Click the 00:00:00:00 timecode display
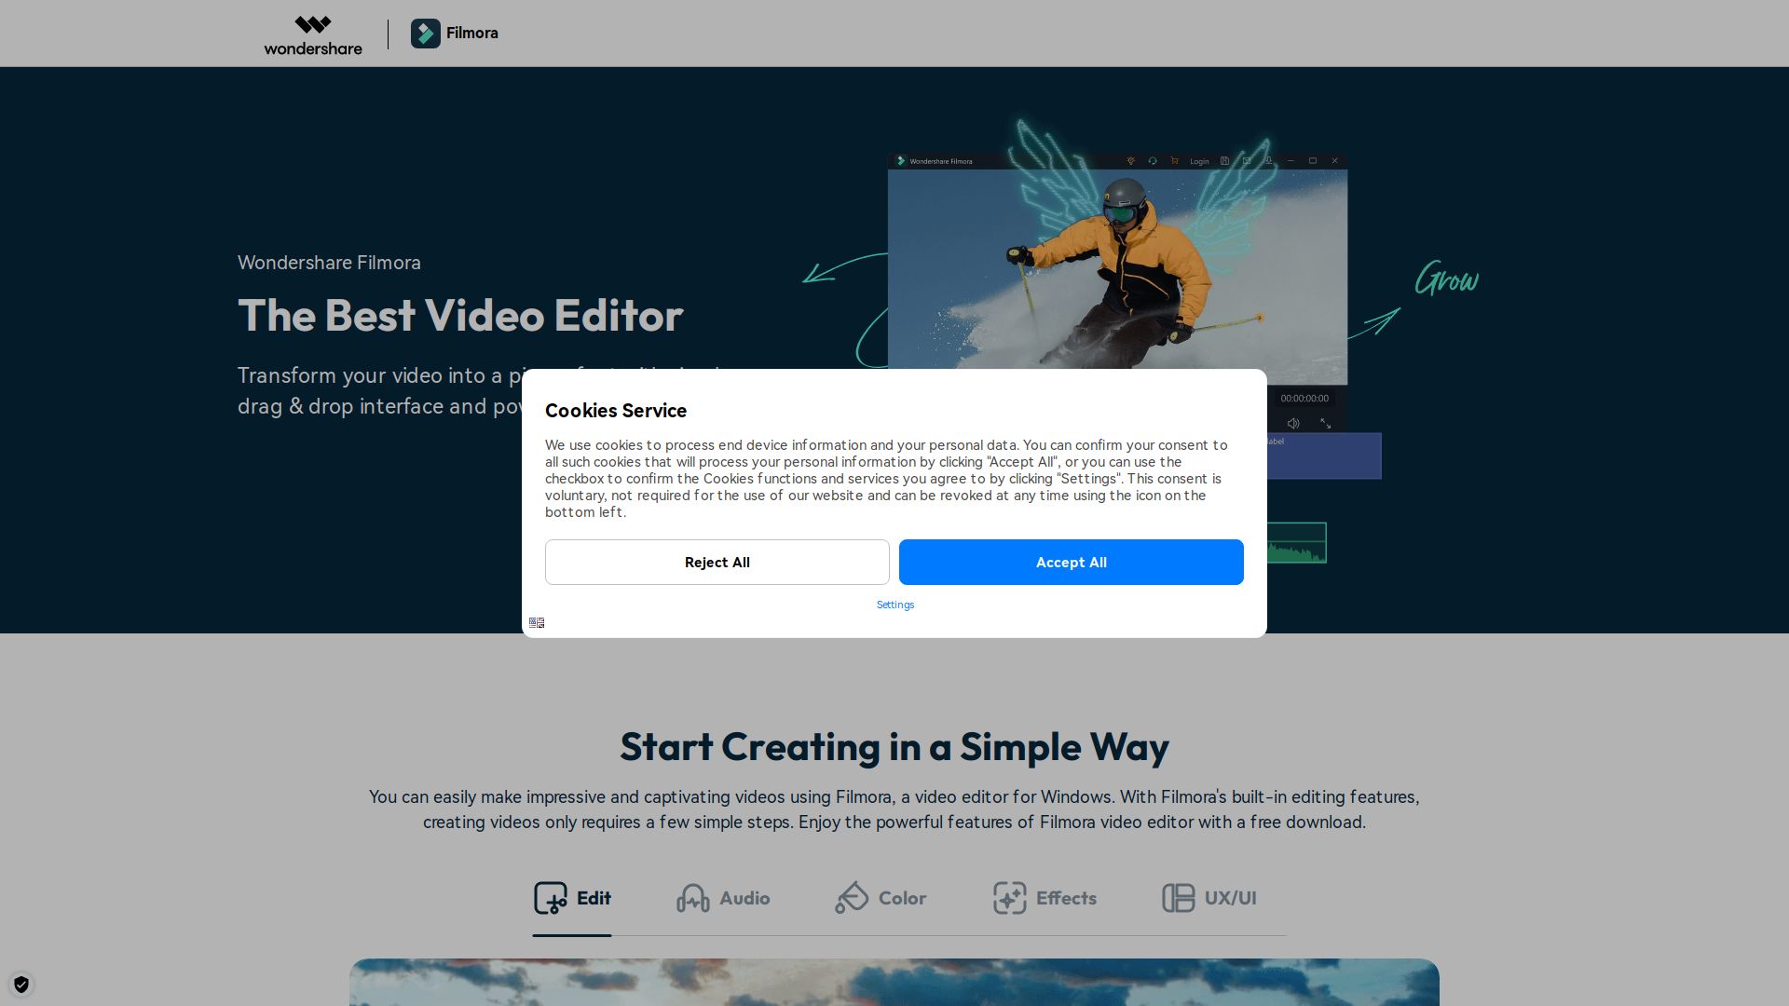 pyautogui.click(x=1304, y=399)
